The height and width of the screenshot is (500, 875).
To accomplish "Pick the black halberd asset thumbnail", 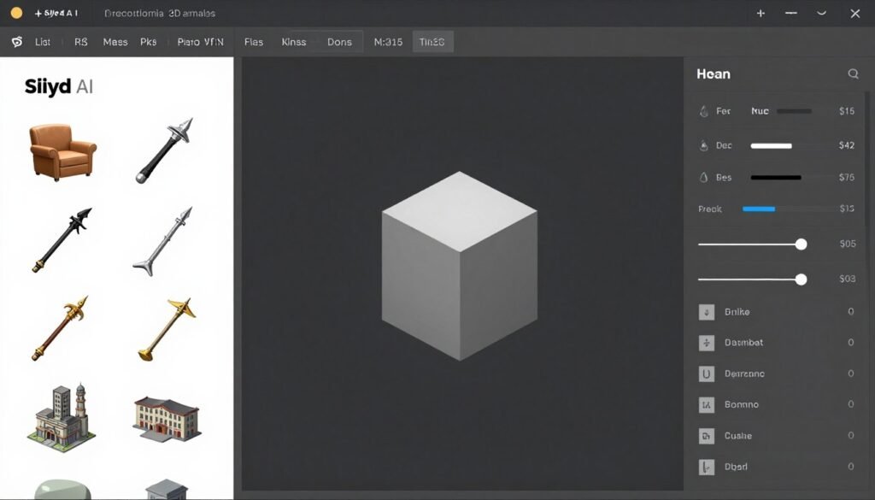I will pyautogui.click(x=62, y=240).
